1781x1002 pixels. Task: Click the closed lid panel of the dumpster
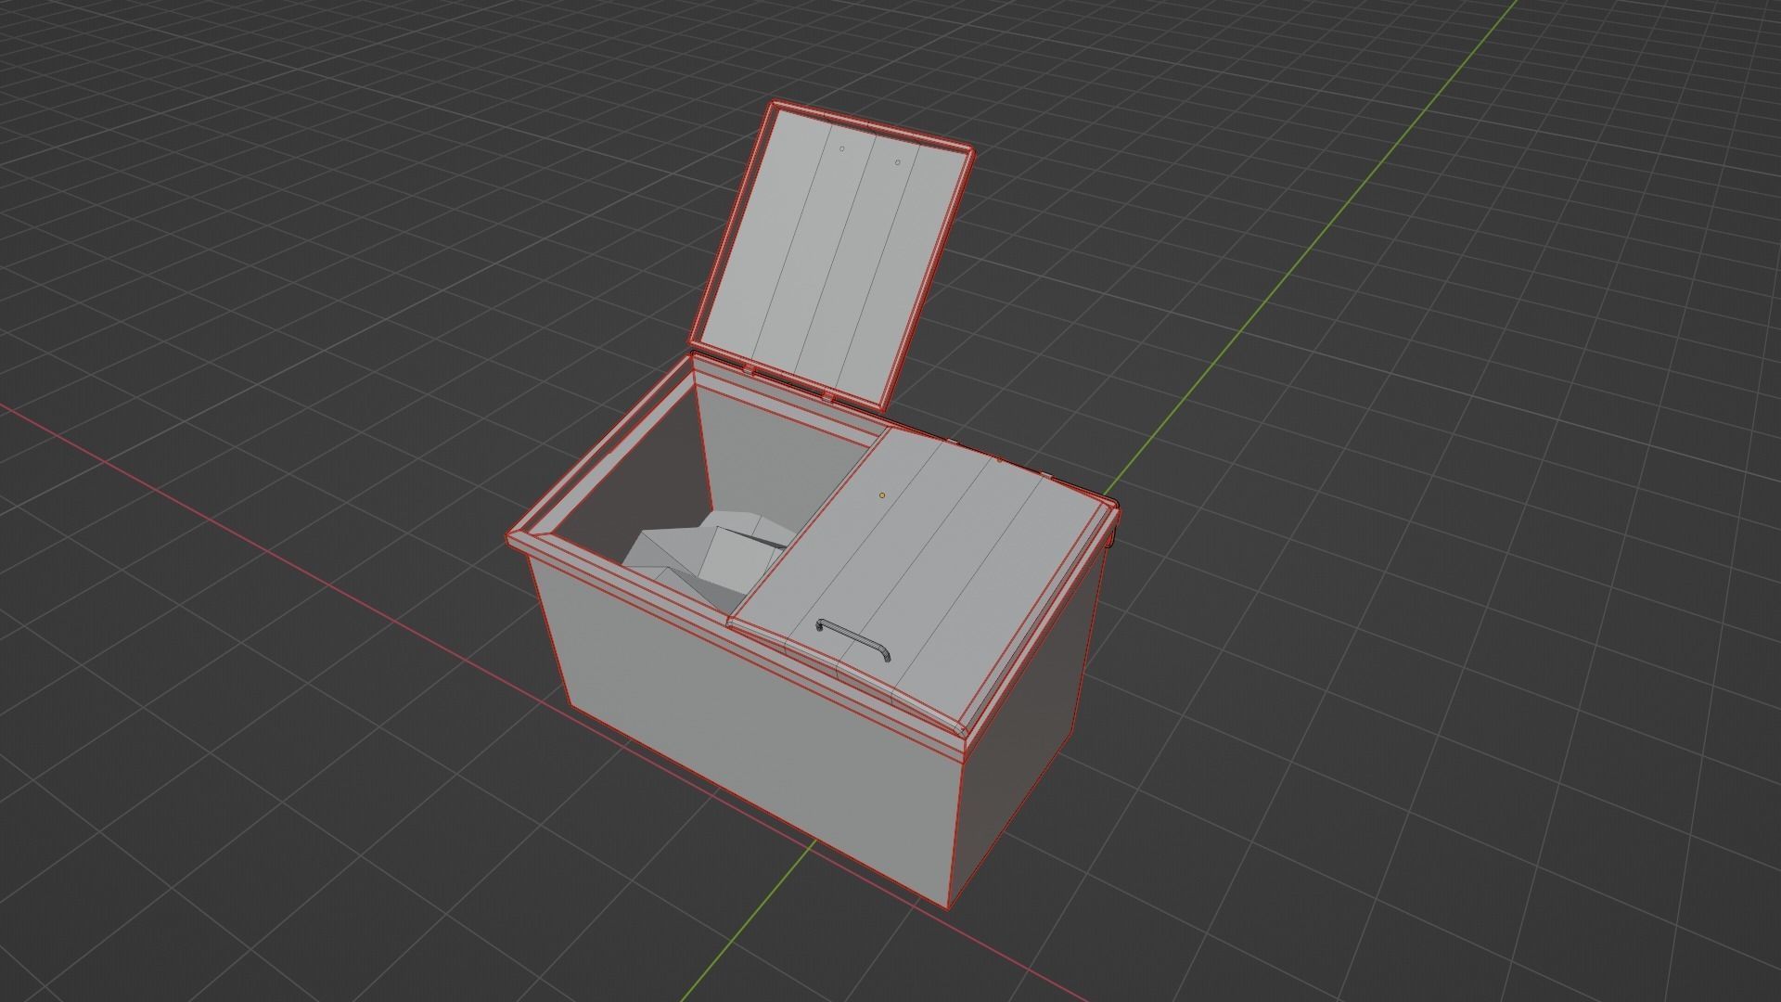pos(923,582)
